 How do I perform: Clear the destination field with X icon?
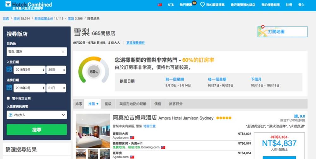pyautogui.click(x=63, y=52)
